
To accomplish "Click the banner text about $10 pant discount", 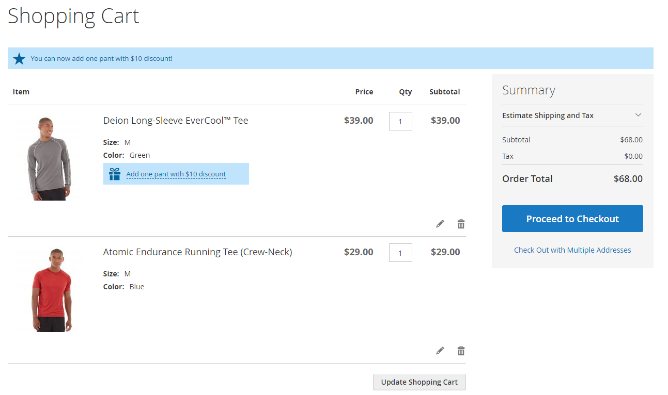I will pos(102,59).
